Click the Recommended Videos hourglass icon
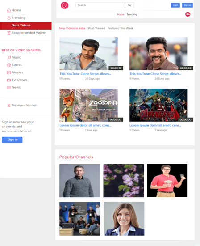 coord(9,33)
